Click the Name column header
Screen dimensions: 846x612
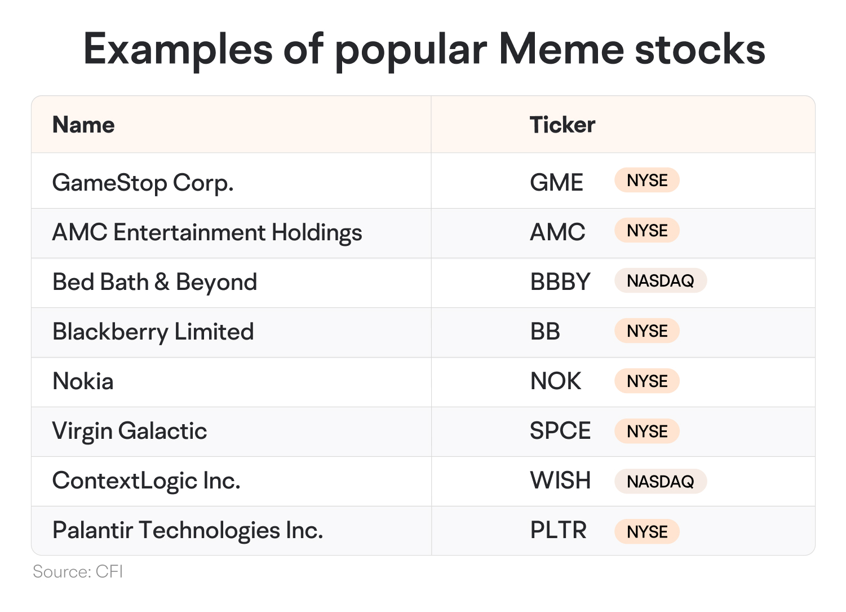point(83,125)
